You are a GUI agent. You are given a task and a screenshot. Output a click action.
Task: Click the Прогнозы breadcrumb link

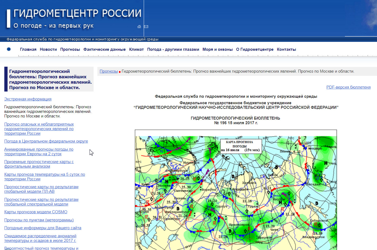[109, 71]
